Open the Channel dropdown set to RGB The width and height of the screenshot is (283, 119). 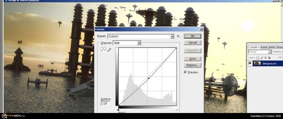(x=127, y=43)
